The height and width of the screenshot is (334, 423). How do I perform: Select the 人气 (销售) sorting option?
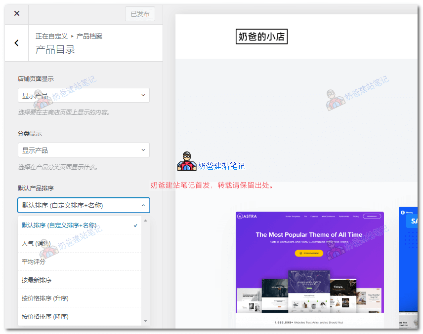pos(79,244)
